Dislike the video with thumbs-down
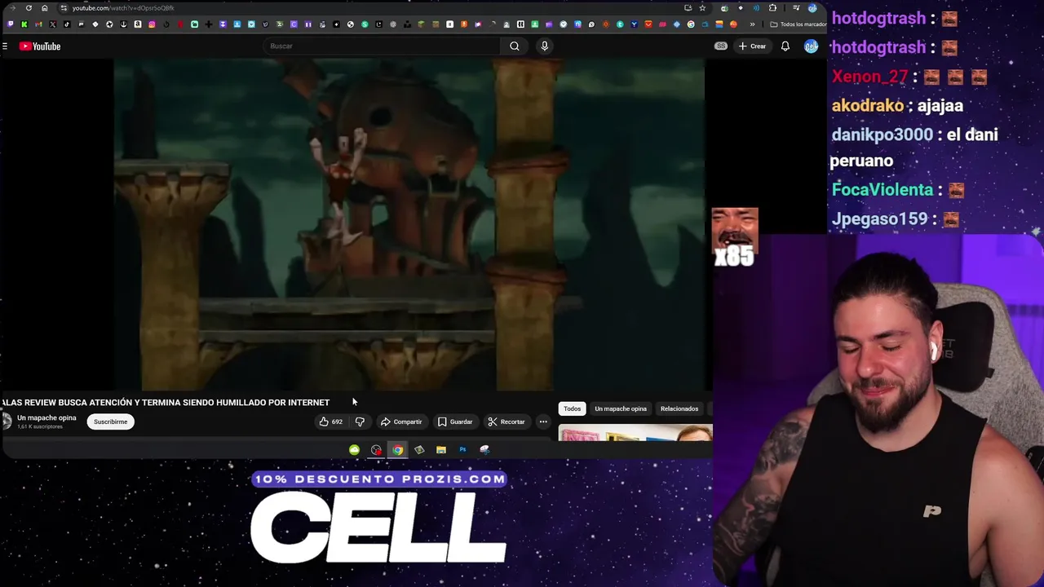Image resolution: width=1044 pixels, height=587 pixels. tap(360, 421)
